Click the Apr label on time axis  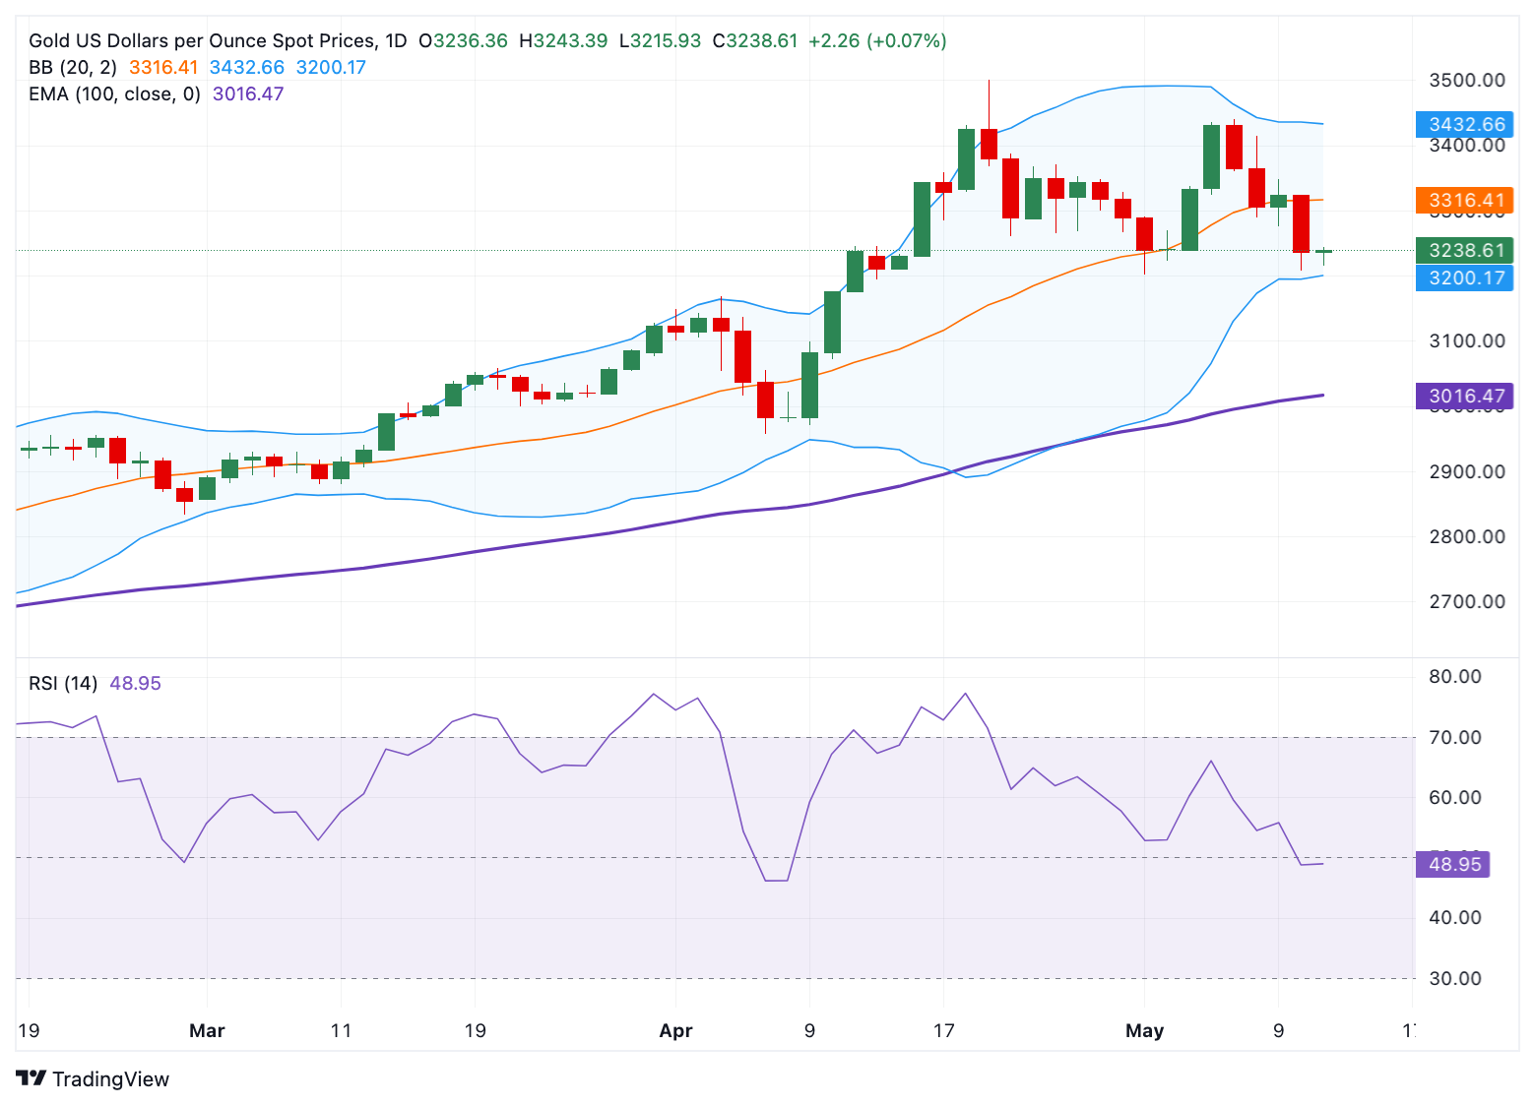coord(675,1030)
